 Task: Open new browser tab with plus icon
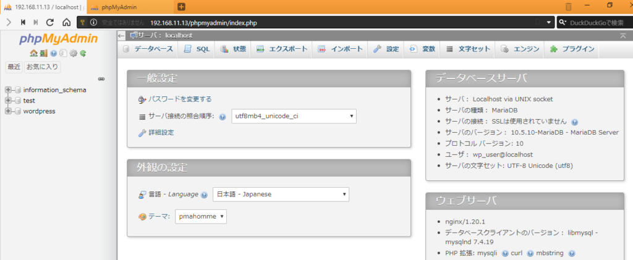[x=182, y=7]
